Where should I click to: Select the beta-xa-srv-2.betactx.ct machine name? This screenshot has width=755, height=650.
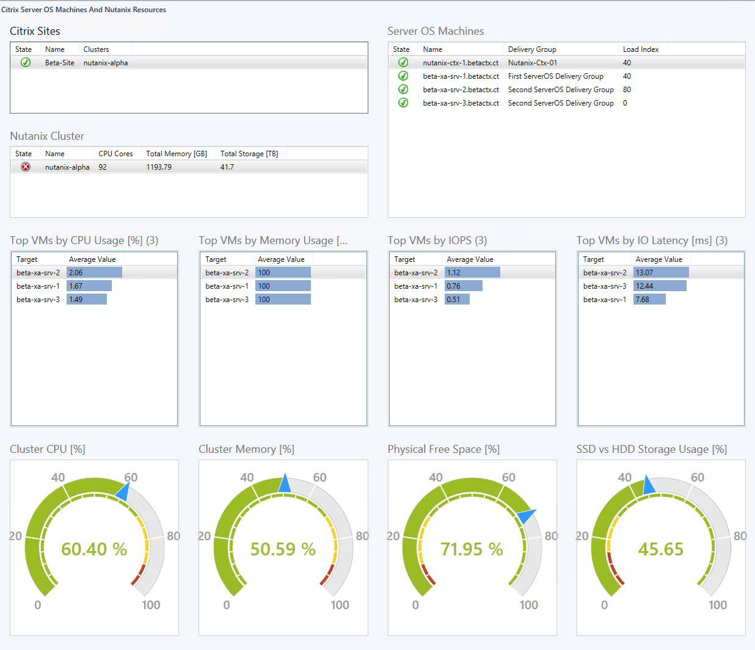point(461,90)
